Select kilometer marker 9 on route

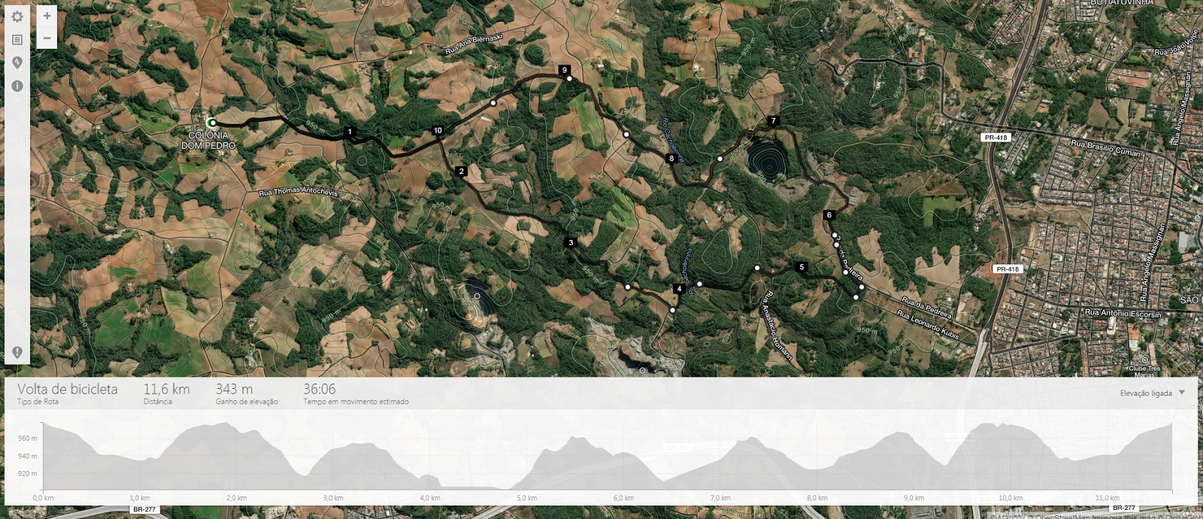tap(565, 70)
